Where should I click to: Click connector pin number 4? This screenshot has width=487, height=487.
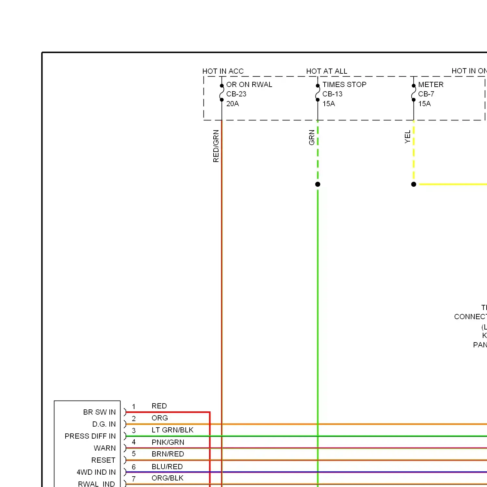(133, 442)
